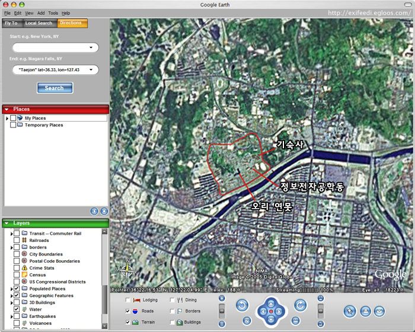Click the Crime Stats warning icon
Image resolution: width=415 pixels, height=332 pixels.
[x=24, y=267]
